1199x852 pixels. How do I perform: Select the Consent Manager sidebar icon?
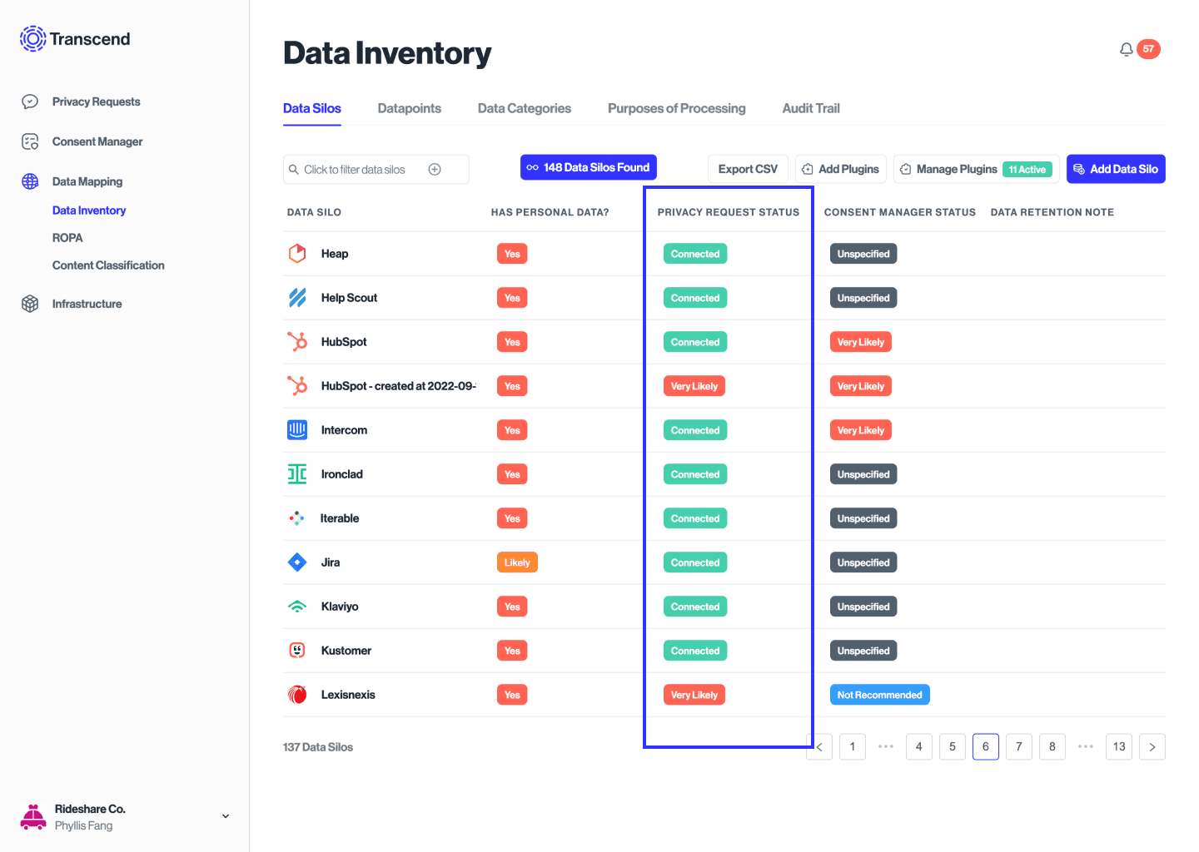tap(30, 141)
